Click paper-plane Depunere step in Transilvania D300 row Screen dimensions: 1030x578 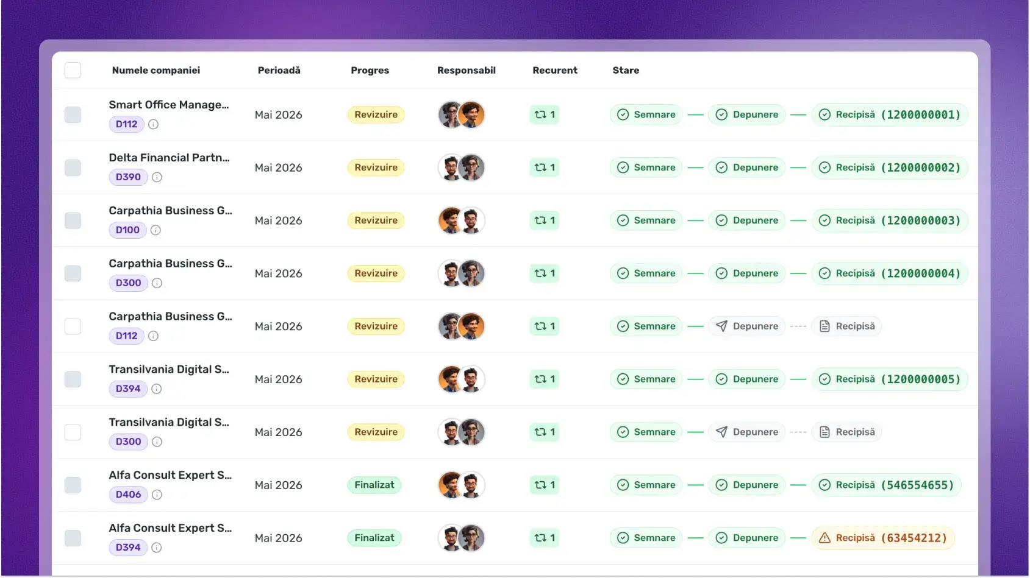click(x=747, y=432)
